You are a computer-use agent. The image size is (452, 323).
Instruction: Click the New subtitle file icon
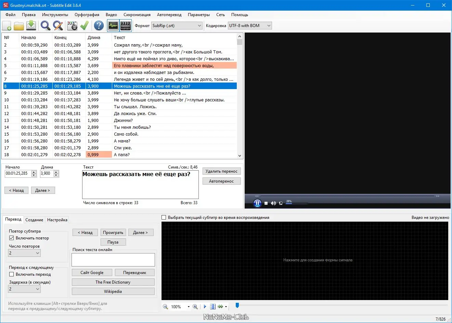7,26
